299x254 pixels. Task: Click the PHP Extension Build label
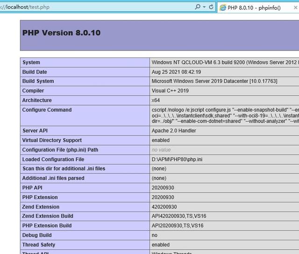pos(47,226)
